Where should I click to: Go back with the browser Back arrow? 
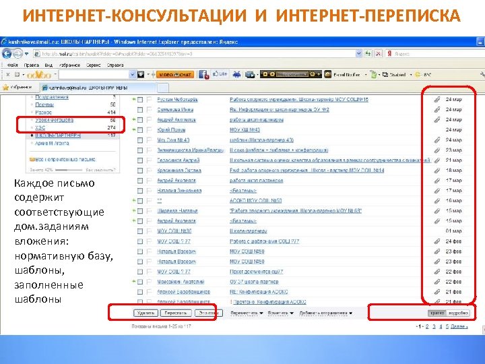pos(7,53)
